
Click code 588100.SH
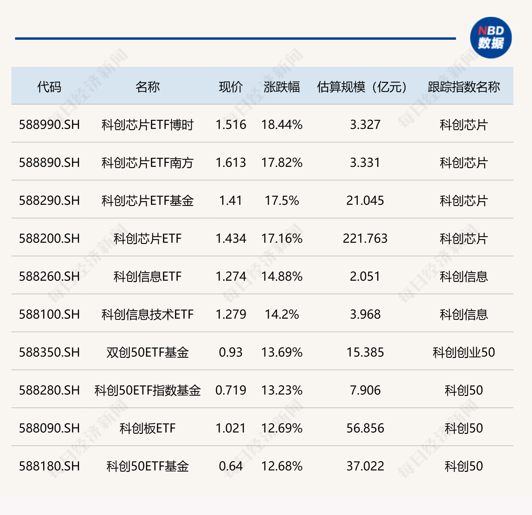click(x=49, y=314)
